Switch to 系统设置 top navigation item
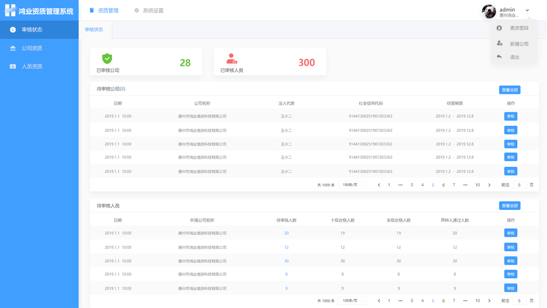 coord(149,10)
